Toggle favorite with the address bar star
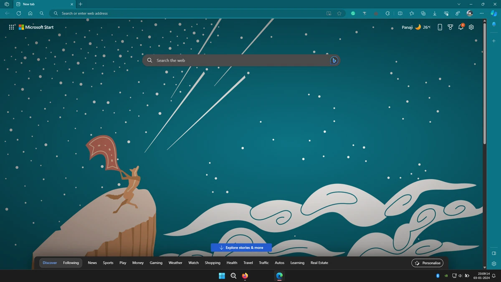 pos(339,13)
